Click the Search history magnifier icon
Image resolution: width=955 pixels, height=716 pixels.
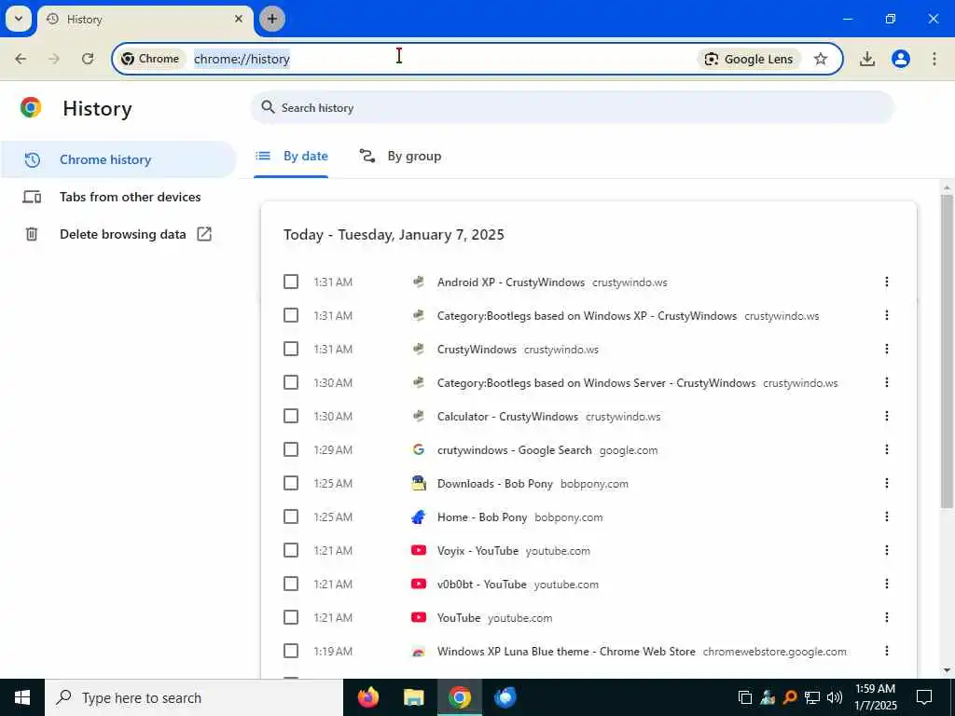point(268,107)
